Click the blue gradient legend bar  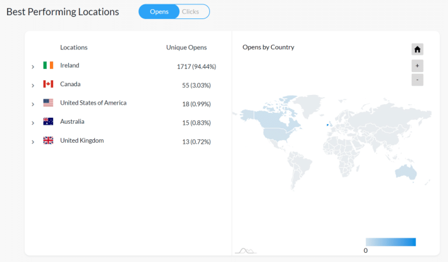click(x=390, y=242)
